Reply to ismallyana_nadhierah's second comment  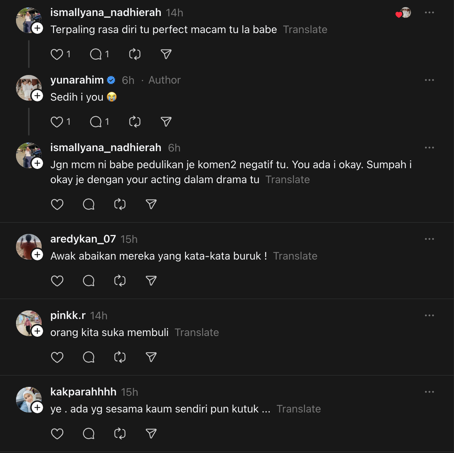(x=89, y=204)
